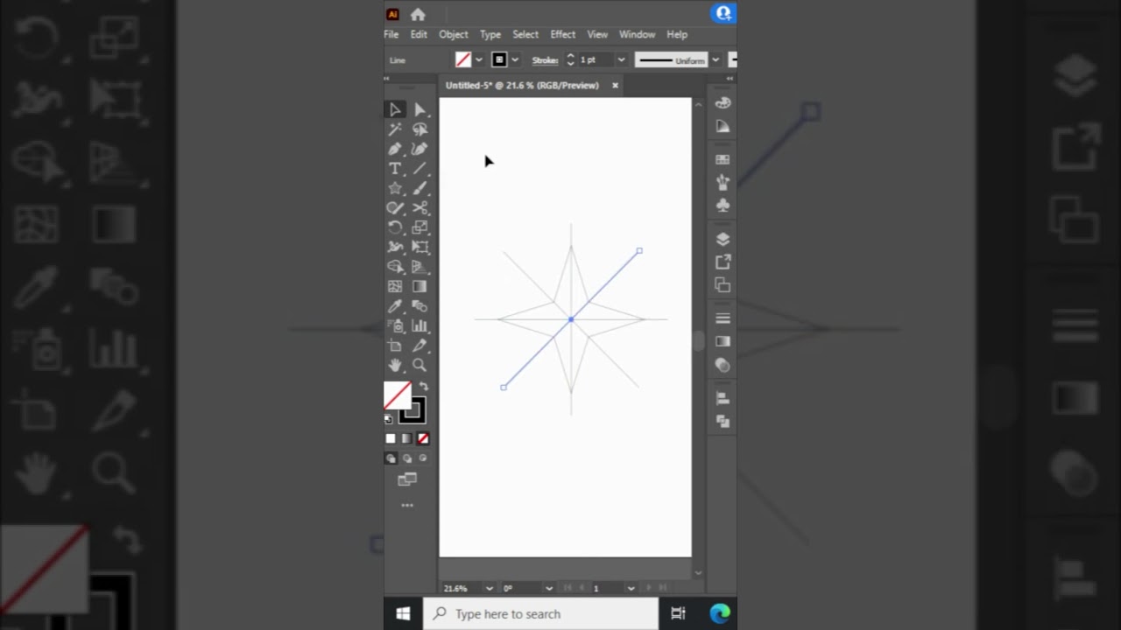Go to Home screen icon

[418, 14]
